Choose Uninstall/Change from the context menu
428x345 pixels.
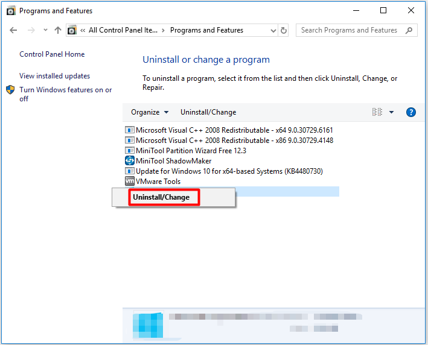pyautogui.click(x=161, y=197)
